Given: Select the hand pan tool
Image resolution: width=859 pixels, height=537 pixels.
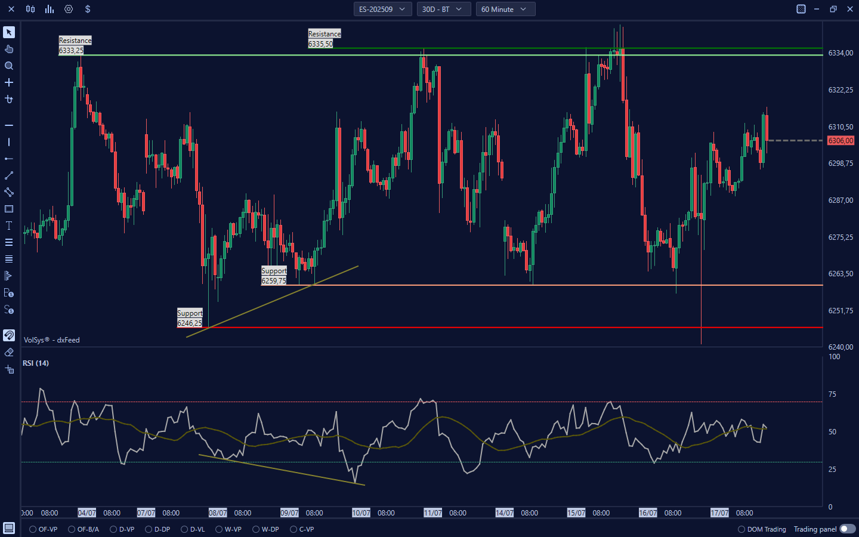Looking at the screenshot, I should point(9,49).
